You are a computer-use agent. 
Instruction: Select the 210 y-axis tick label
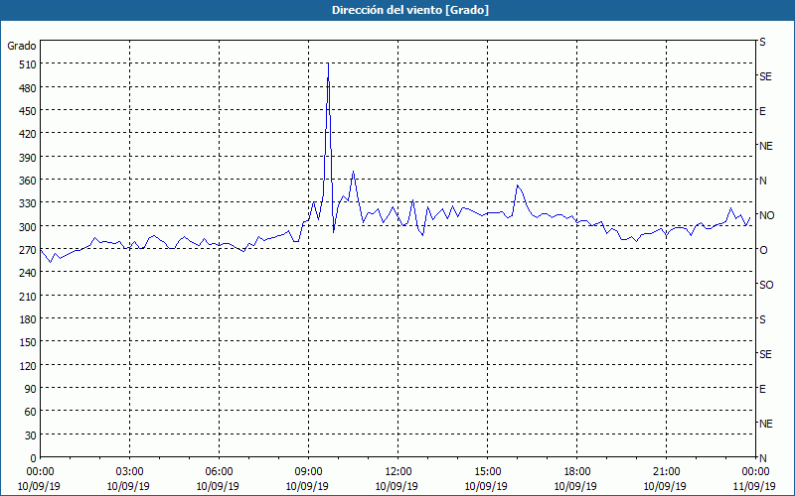pyautogui.click(x=28, y=296)
